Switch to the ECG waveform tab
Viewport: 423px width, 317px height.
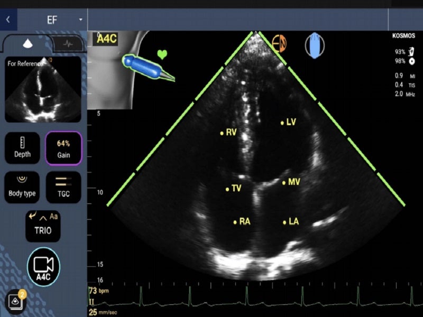click(68, 44)
